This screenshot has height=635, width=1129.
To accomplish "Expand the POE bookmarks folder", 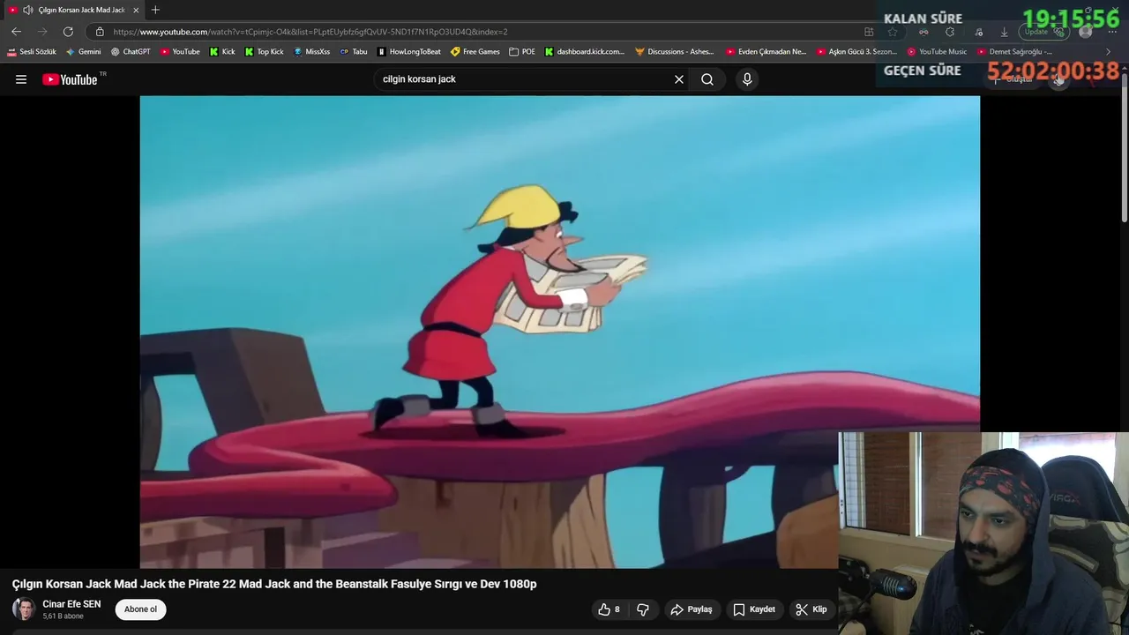I will pos(522,52).
